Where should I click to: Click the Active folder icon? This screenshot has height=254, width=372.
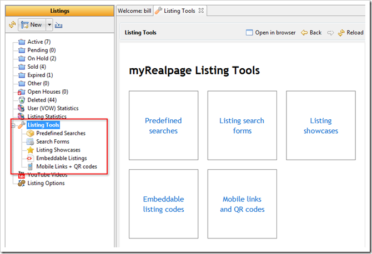[x=22, y=42]
